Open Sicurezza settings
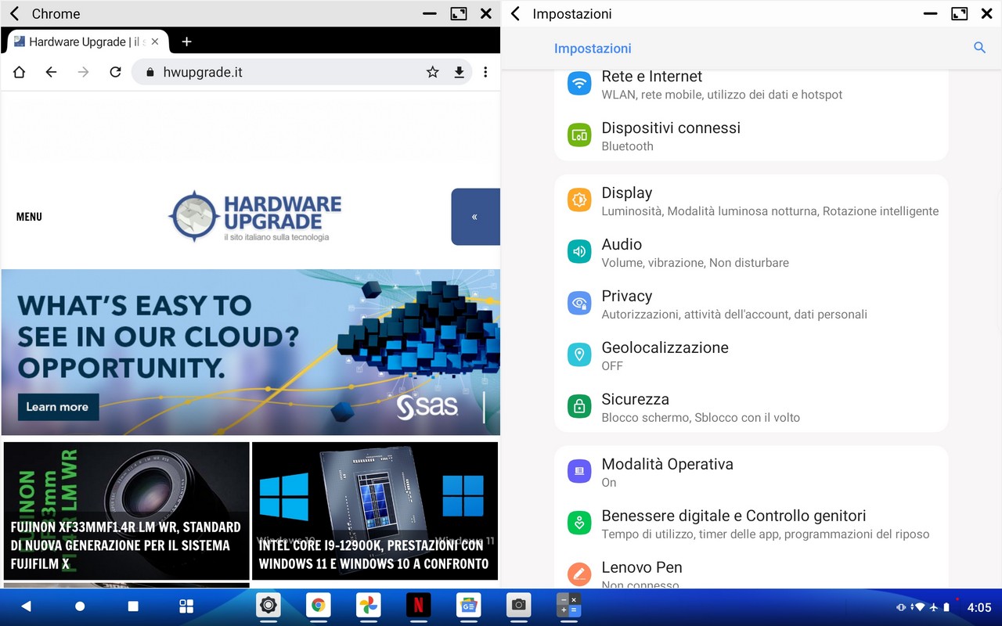Screen dimensions: 1002x626 pos(751,407)
